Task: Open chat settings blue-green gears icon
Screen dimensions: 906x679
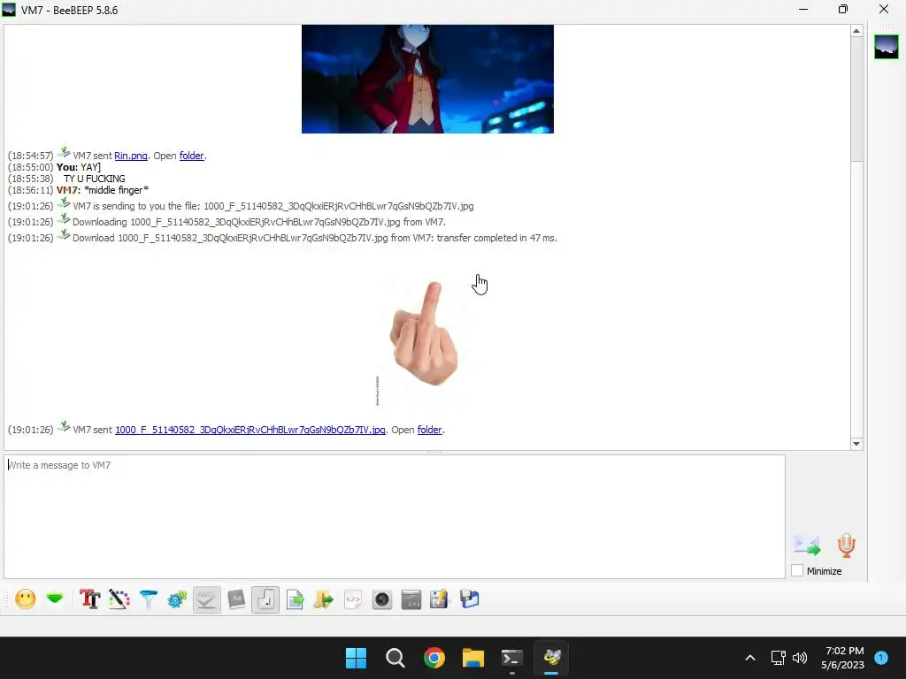Action: coord(177,599)
